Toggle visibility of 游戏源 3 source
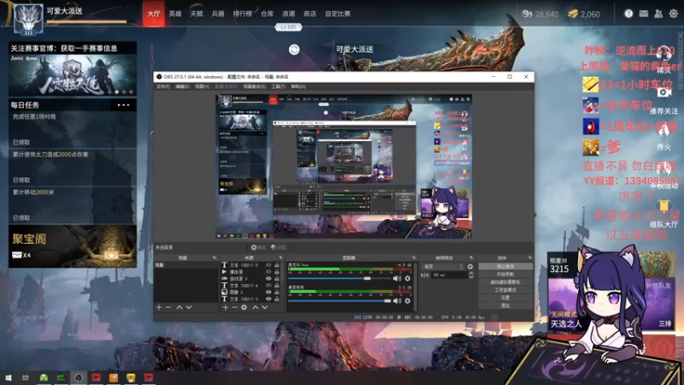 coord(268,279)
